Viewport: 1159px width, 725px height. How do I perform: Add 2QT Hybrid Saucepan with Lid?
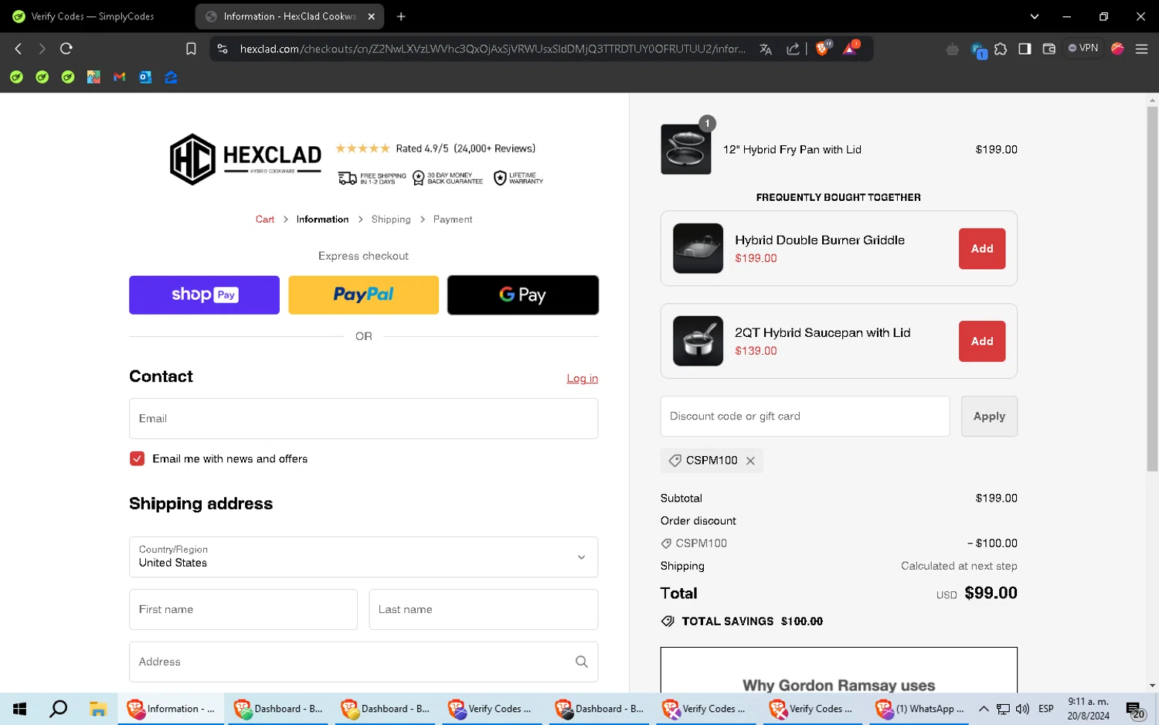pyautogui.click(x=982, y=342)
